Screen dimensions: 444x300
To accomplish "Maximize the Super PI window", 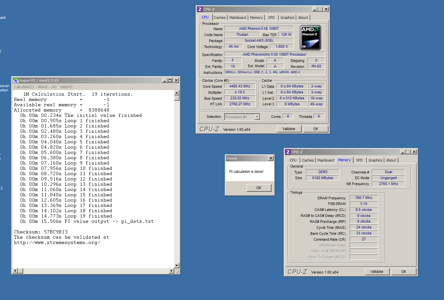I will coord(170,80).
